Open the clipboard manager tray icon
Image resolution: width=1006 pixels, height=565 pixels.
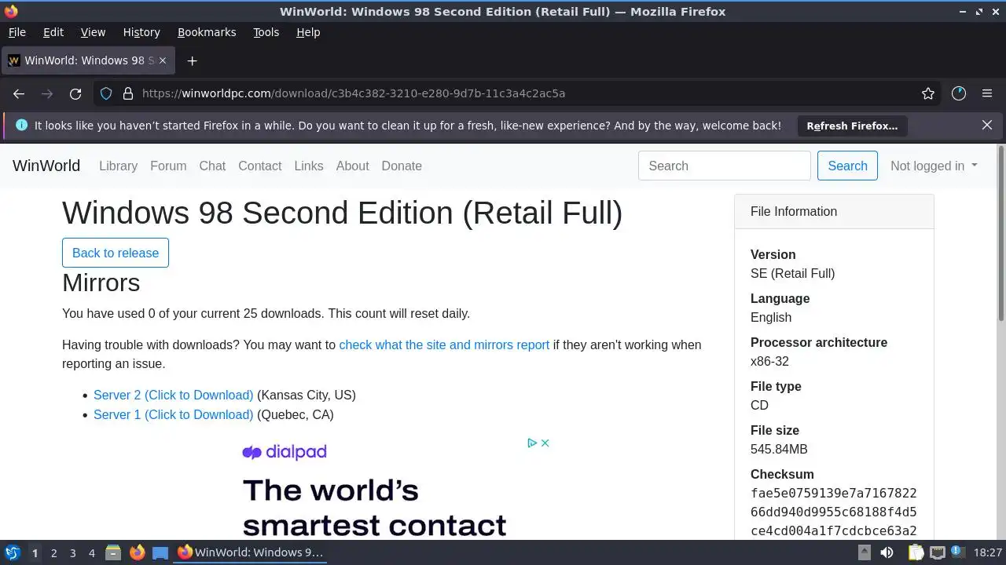click(916, 552)
